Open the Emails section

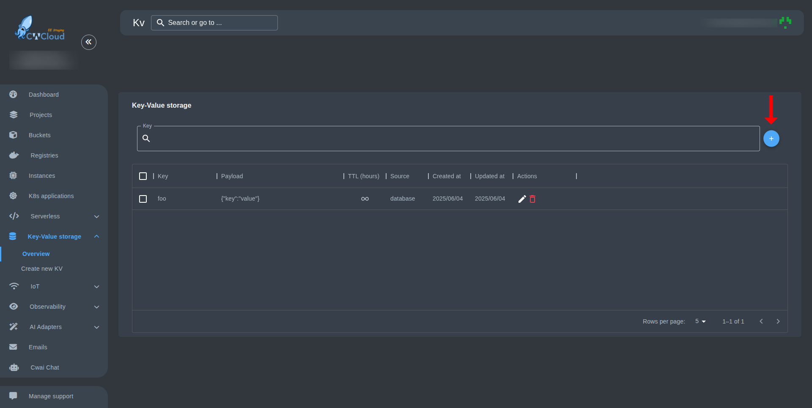pos(38,347)
